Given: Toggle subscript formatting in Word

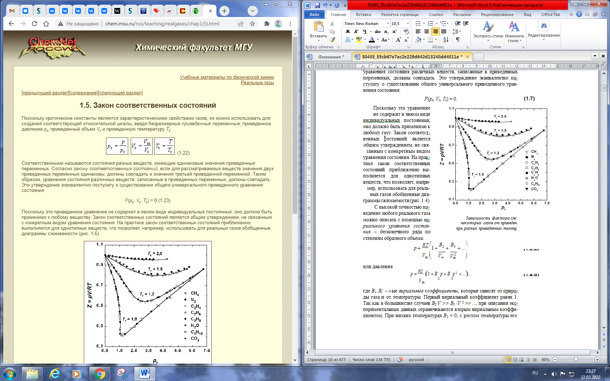Looking at the screenshot, I should [x=386, y=32].
